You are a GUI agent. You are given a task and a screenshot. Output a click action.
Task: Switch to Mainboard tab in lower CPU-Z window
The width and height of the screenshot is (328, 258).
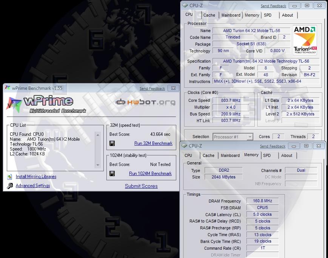pyautogui.click(x=230, y=155)
